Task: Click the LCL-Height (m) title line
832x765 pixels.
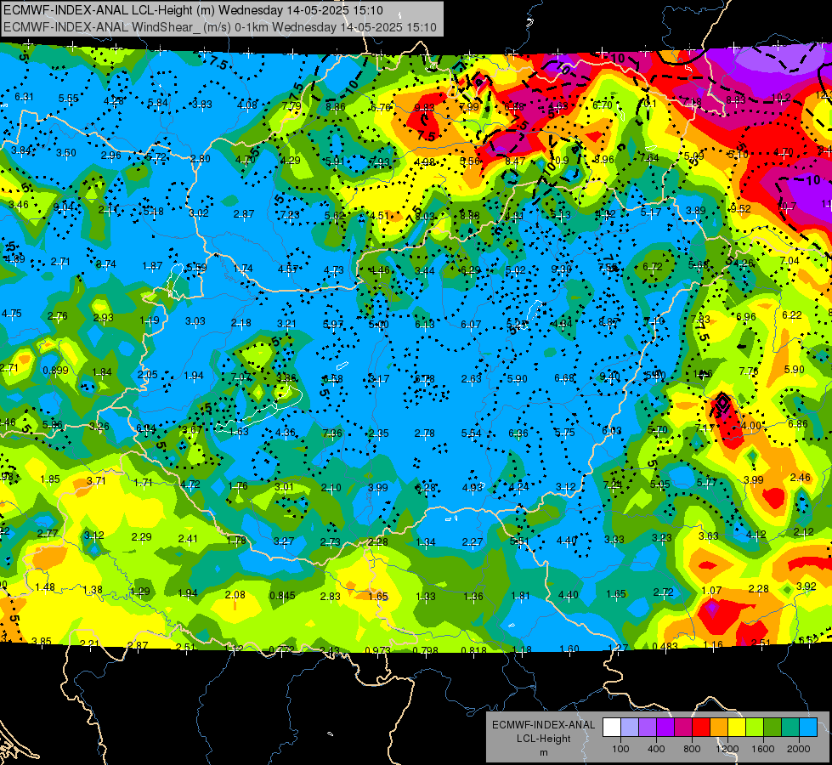Action: (193, 10)
